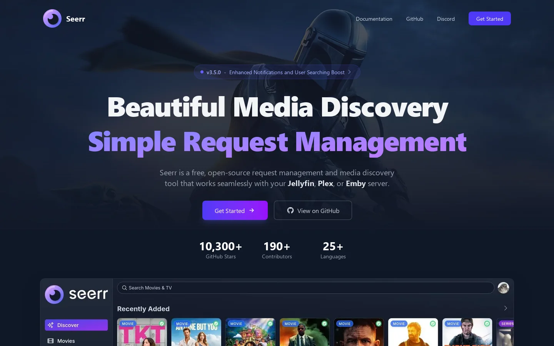Open the Documentation nav link
The width and height of the screenshot is (554, 346).
(x=374, y=19)
